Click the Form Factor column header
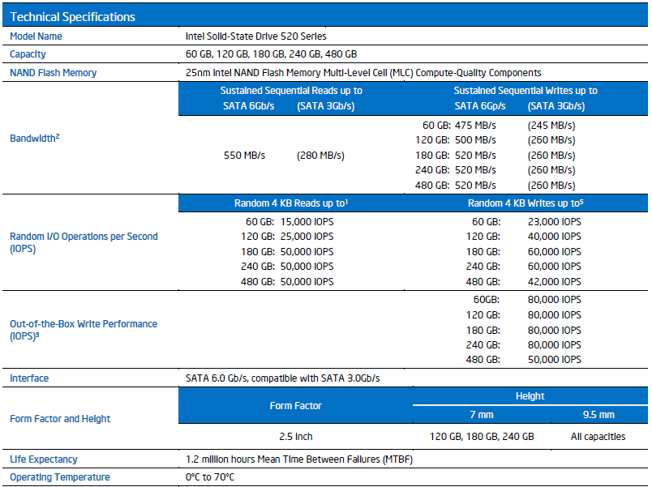The height and width of the screenshot is (487, 652). (x=295, y=406)
